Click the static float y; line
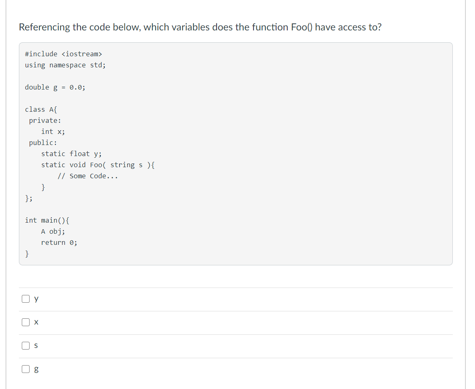 coord(71,154)
